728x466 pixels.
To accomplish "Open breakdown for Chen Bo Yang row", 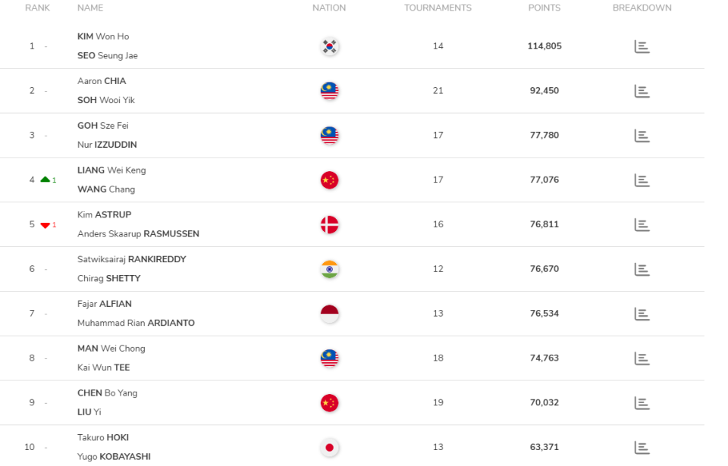I will pos(642,403).
